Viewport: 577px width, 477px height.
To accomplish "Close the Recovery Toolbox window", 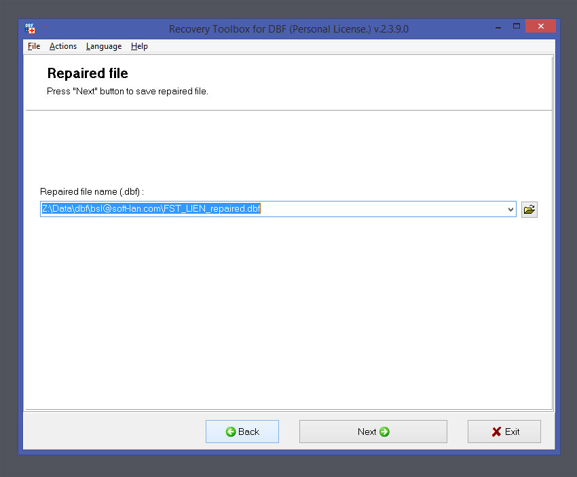I will pos(540,26).
